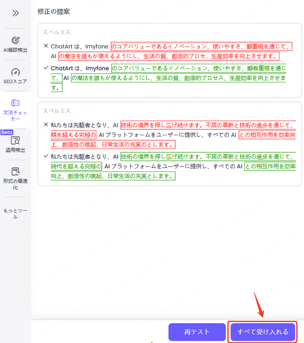The height and width of the screenshot is (343, 304).
Task: Select the 形式の最適化 sidebar label
Action: click(x=15, y=184)
